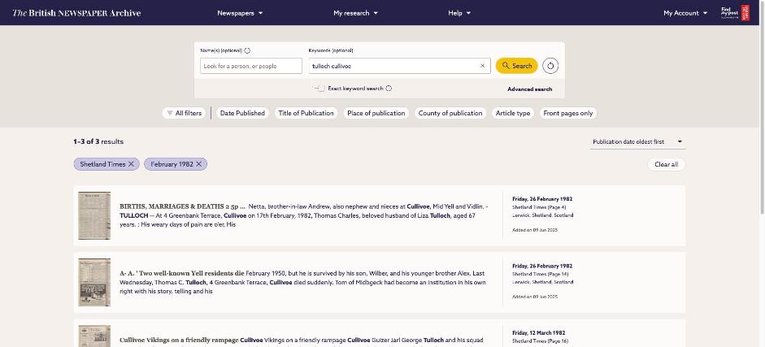Click the 1–3 of 3 results count
765x347 pixels.
[x=98, y=142]
